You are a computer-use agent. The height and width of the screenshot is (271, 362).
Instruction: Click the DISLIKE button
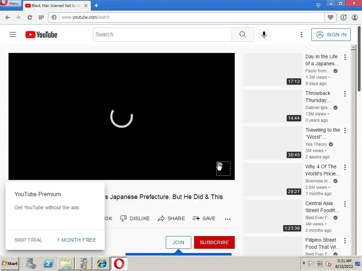tap(135, 218)
